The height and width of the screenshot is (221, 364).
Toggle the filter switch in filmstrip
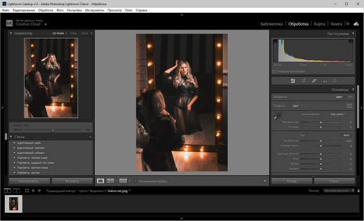(359, 191)
